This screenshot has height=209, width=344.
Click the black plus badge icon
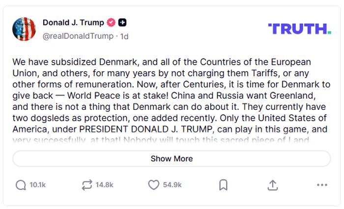coord(122,23)
